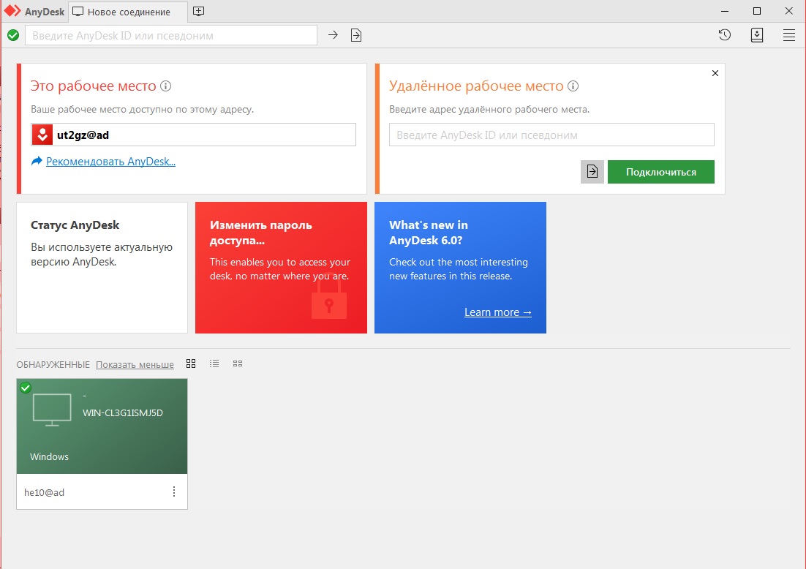Screen dimensions: 806x569
Task: Click the arrow connect icon beside top address bar
Action: (333, 35)
